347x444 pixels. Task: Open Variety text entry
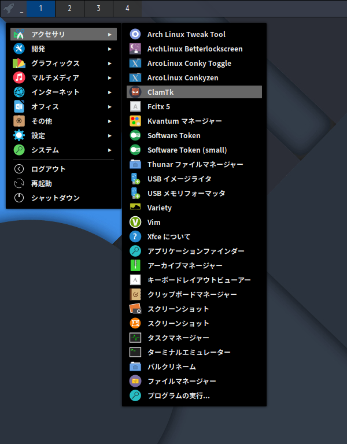click(x=160, y=208)
